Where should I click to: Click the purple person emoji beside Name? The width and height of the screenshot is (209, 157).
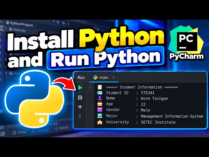pyautogui.click(x=100, y=98)
